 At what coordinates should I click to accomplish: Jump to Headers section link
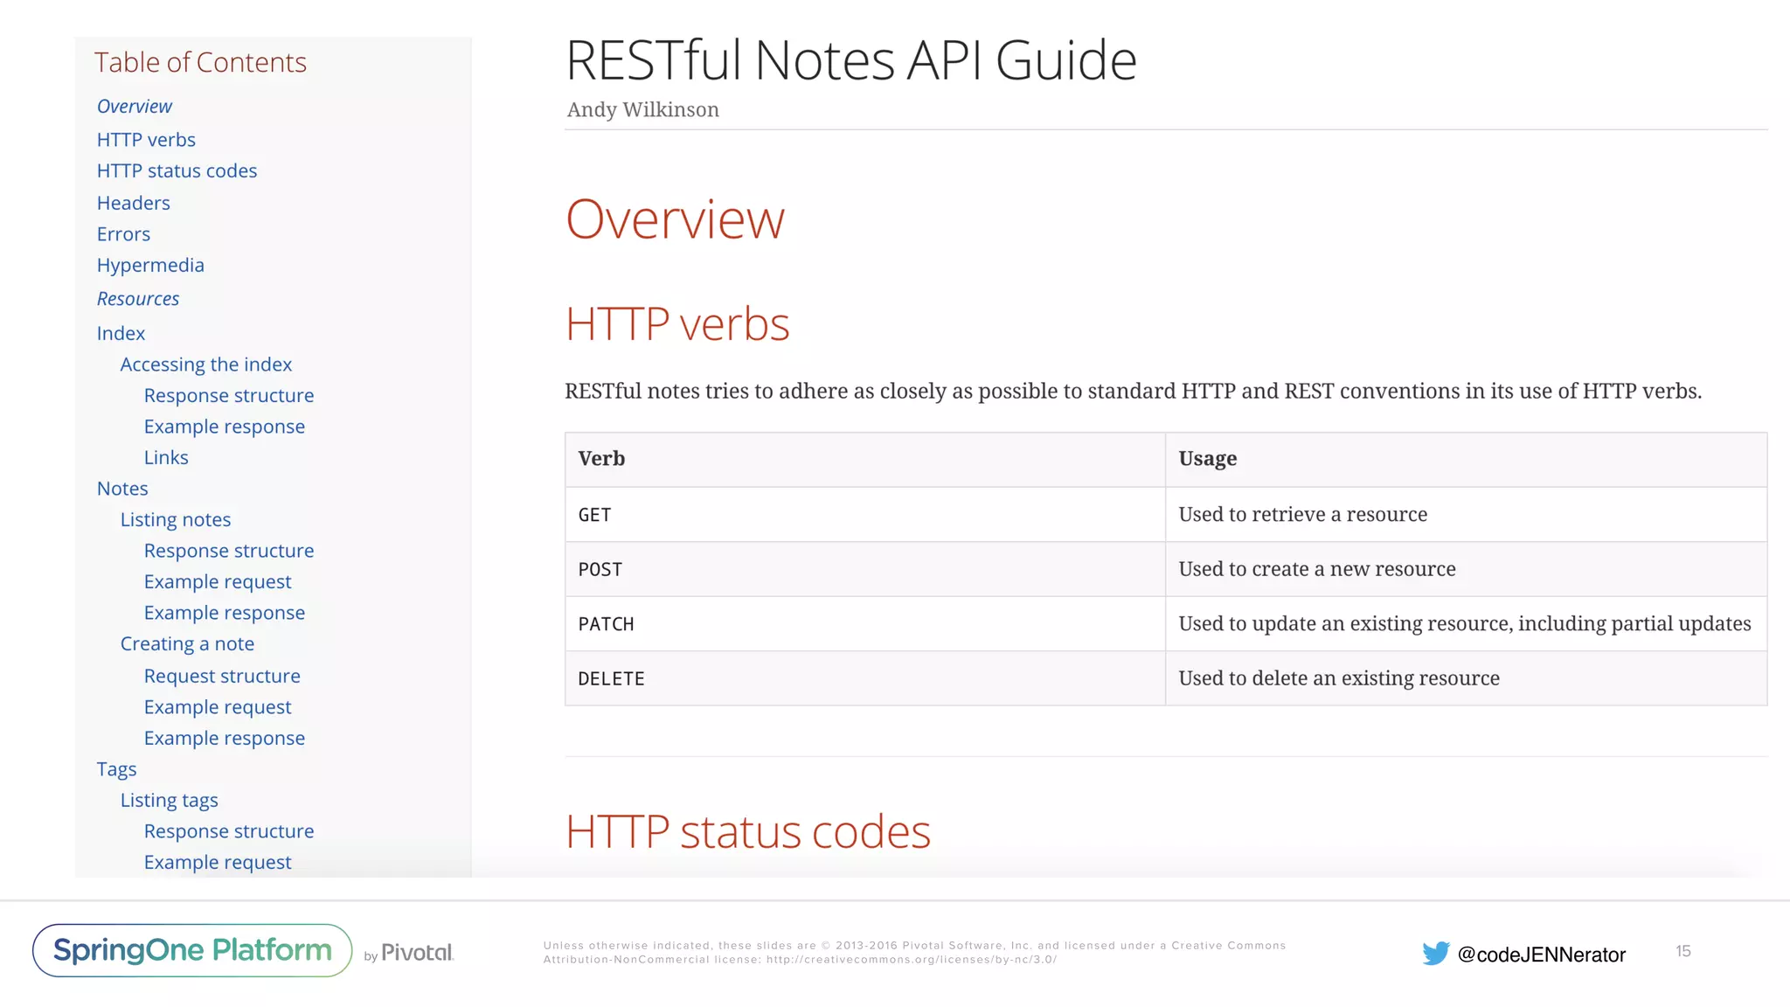[134, 203]
